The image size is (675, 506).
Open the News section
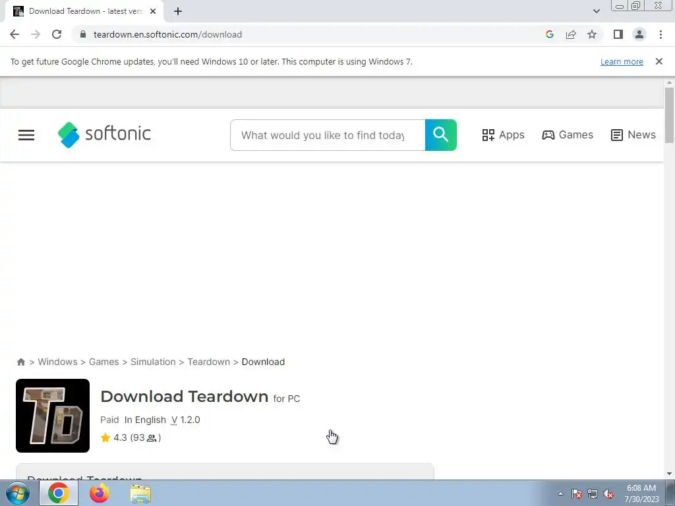(x=633, y=135)
